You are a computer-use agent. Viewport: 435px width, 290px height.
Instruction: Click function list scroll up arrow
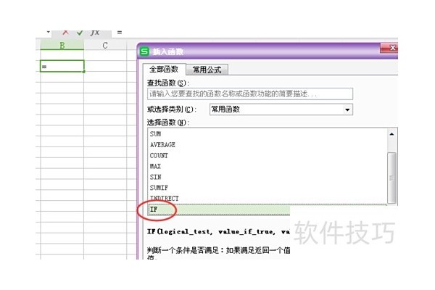coord(391,134)
